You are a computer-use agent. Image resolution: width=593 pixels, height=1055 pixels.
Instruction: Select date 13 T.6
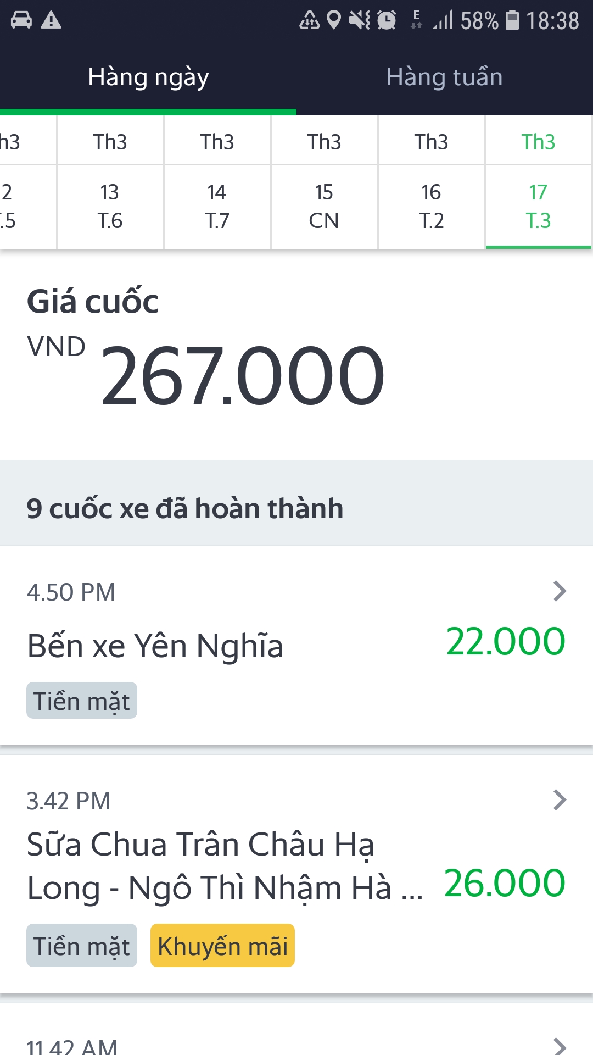coord(110,206)
